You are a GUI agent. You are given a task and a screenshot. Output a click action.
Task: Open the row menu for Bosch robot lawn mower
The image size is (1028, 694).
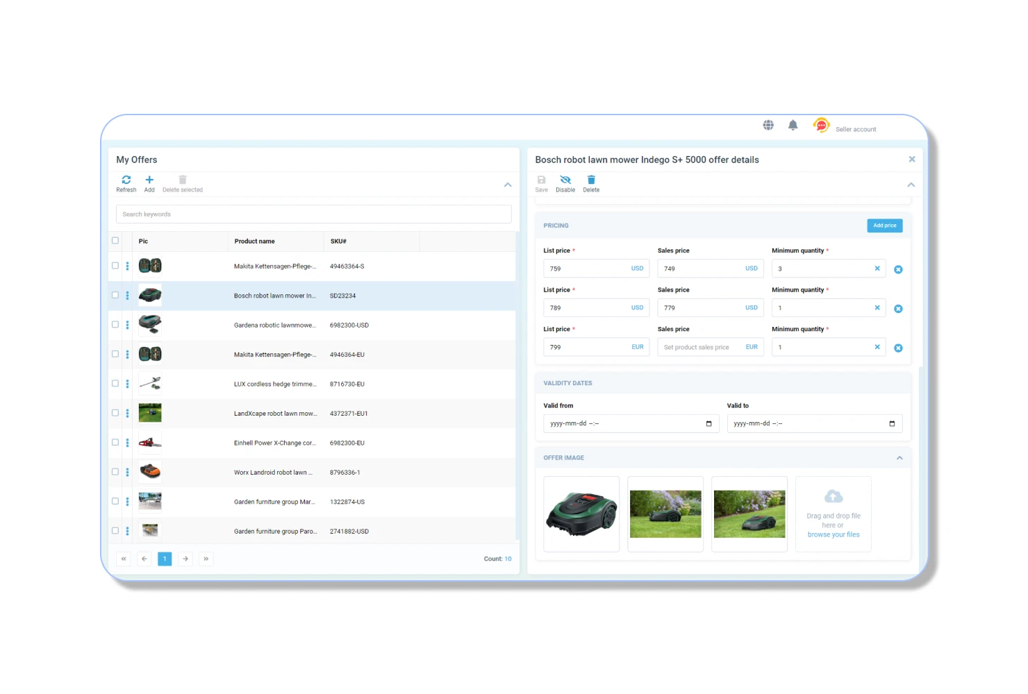click(128, 296)
